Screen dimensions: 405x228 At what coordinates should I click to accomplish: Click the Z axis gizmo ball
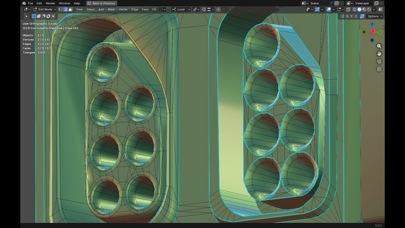click(372, 24)
